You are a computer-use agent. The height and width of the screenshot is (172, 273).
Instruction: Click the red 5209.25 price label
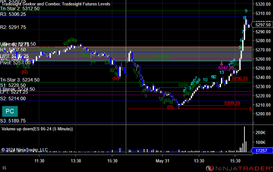[232, 103]
